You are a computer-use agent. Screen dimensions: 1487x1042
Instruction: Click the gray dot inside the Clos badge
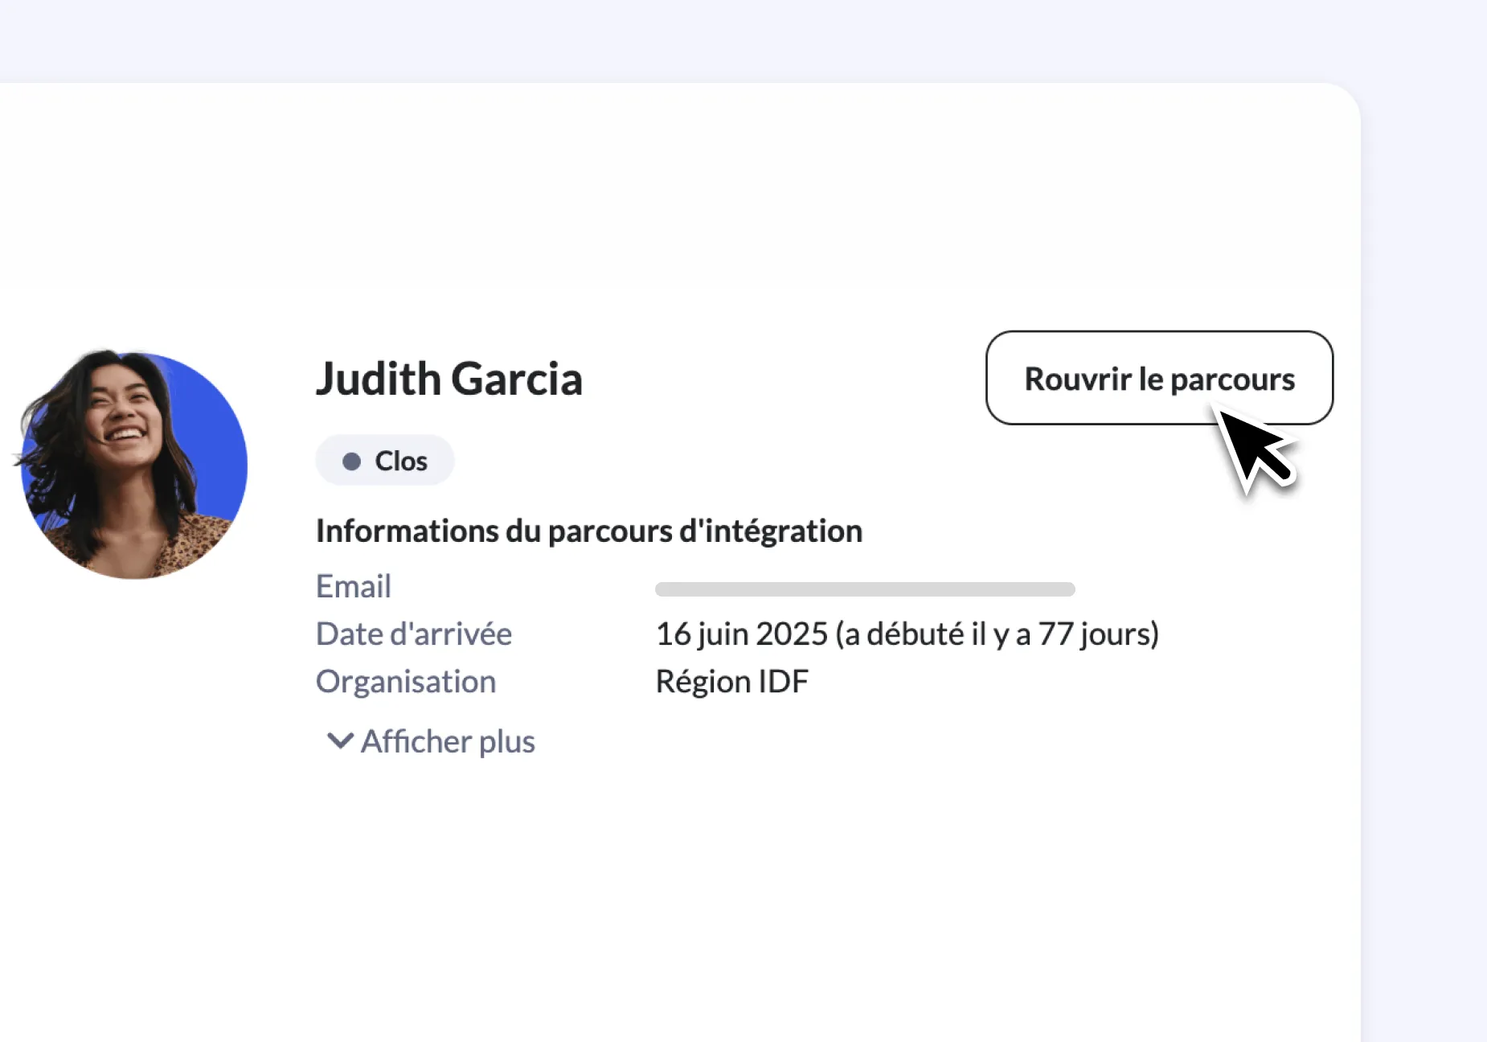click(x=351, y=461)
